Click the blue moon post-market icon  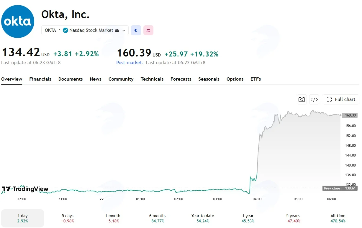click(x=136, y=30)
